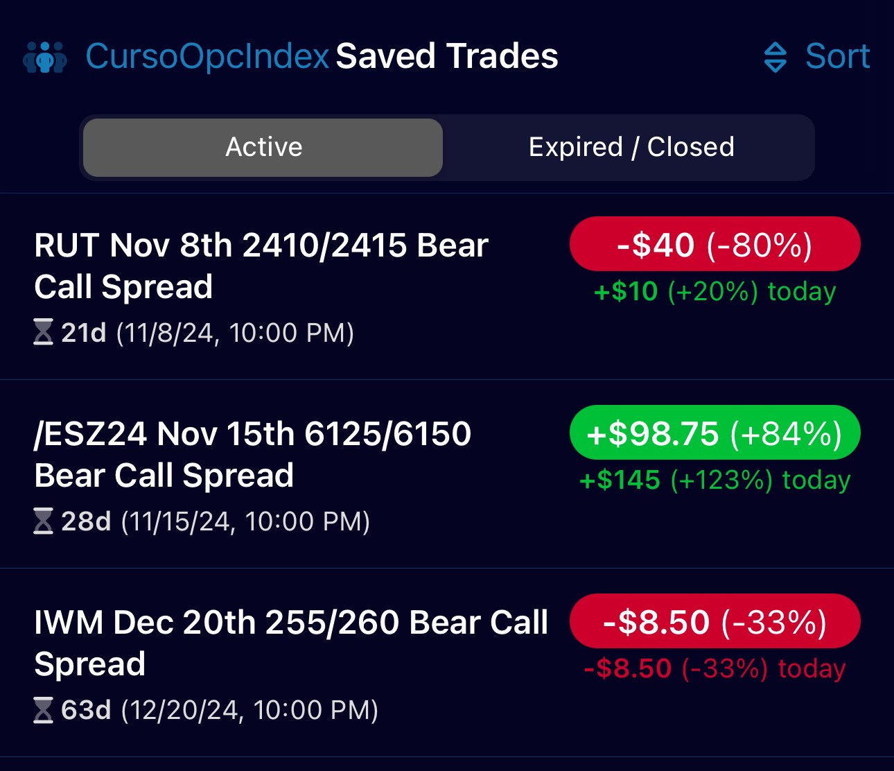894x771 pixels.
Task: Open /ESZ24 Nov 15th Bear Call Spread
Action: click(x=253, y=454)
